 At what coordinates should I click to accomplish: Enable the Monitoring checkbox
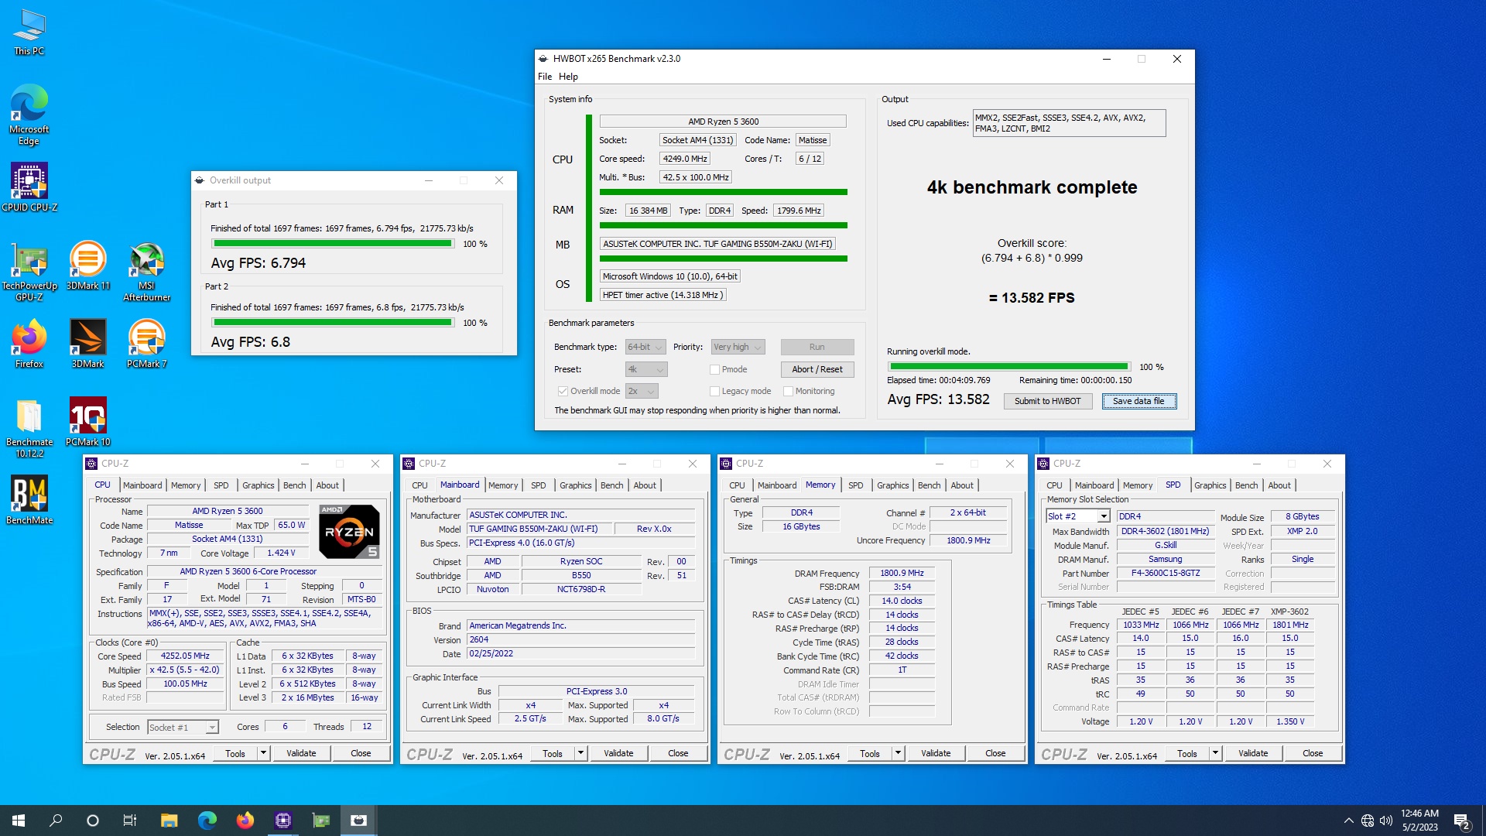tap(789, 392)
